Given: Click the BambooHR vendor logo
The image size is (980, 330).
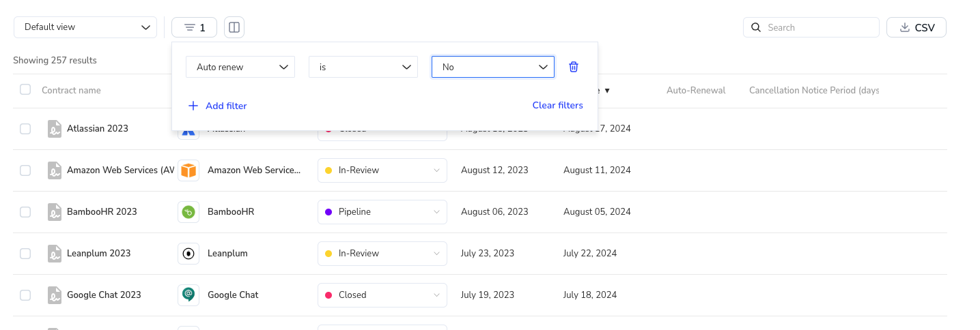Looking at the screenshot, I should (x=188, y=212).
